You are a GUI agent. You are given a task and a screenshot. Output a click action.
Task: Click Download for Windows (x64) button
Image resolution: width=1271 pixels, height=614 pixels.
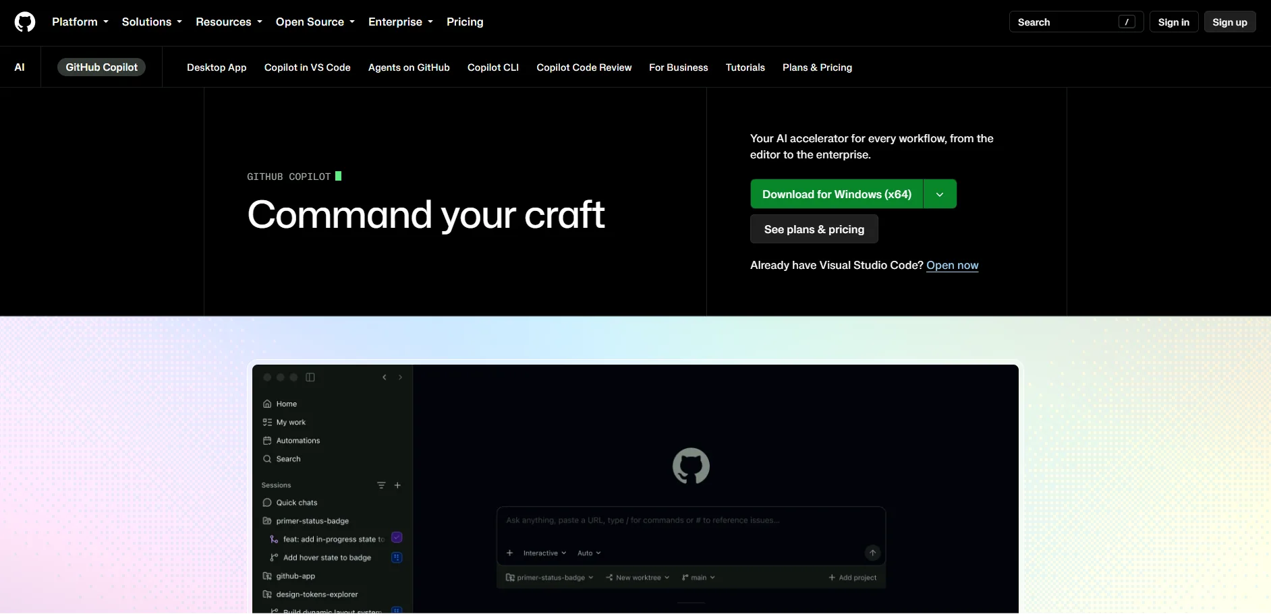[837, 194]
